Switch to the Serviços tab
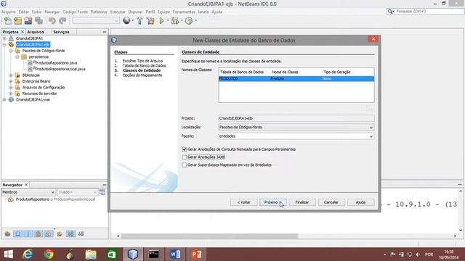The image size is (465, 261). (x=61, y=32)
